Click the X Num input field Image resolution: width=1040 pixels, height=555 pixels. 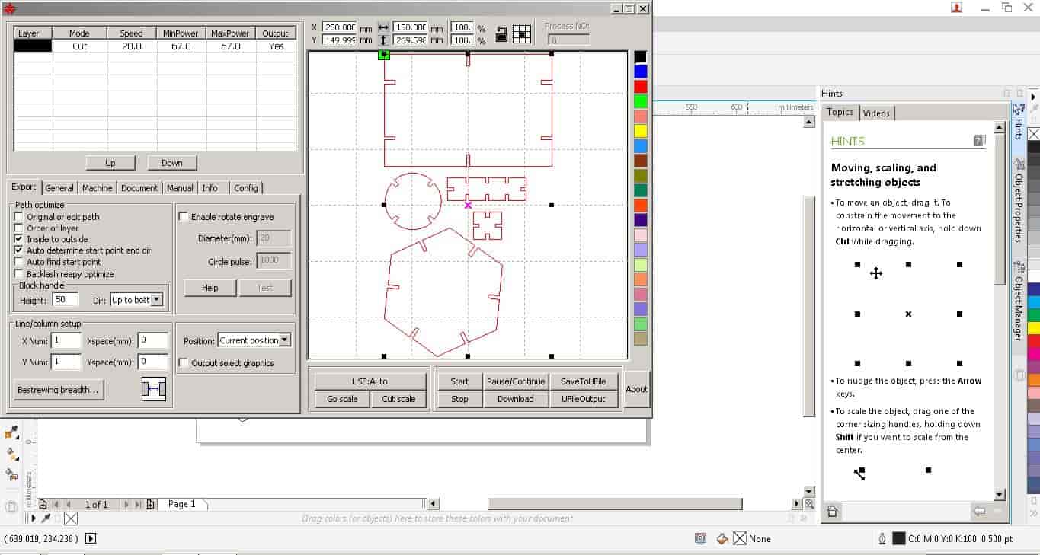66,340
